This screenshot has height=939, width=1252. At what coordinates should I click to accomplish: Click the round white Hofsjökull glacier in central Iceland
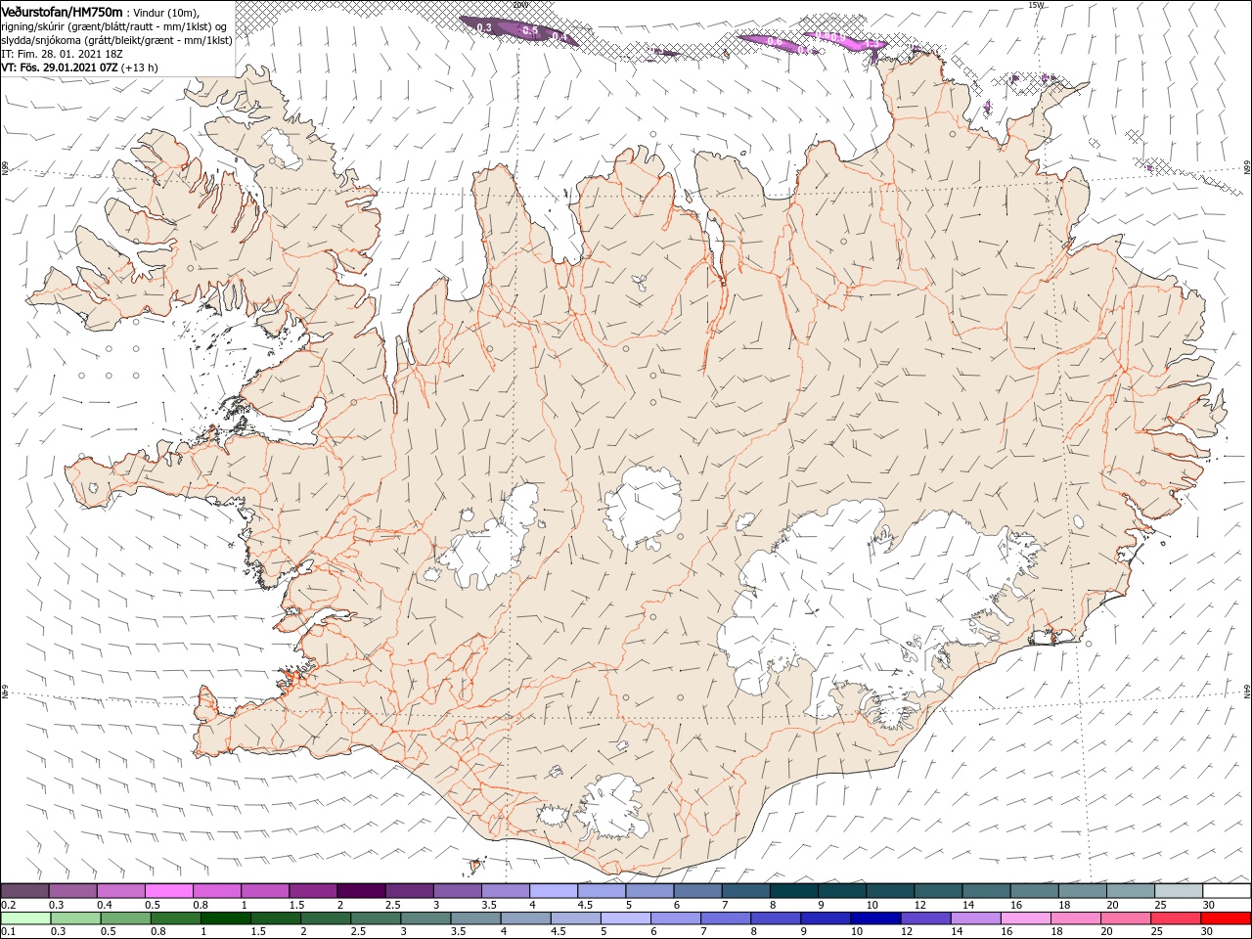[643, 507]
